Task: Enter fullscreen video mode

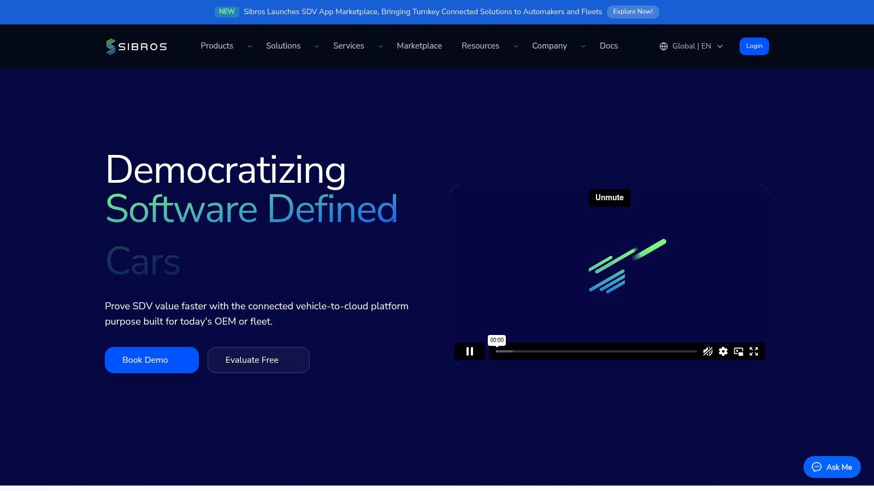Action: point(754,351)
